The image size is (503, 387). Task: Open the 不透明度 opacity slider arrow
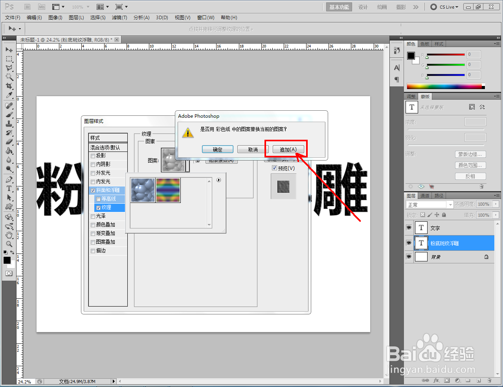click(x=496, y=204)
